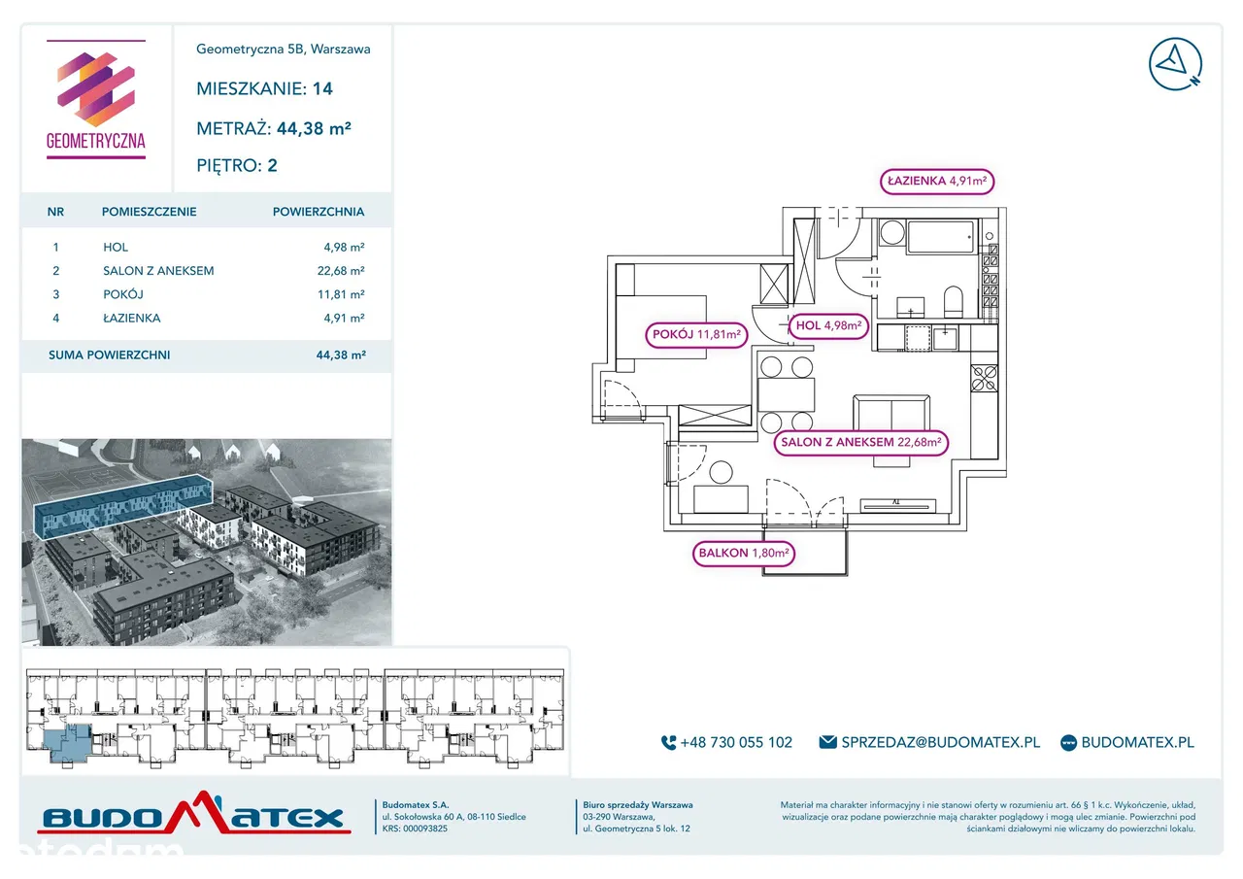This screenshot has height=879, width=1243.
Task: Click phone number +48 730 055 102
Action: (736, 742)
